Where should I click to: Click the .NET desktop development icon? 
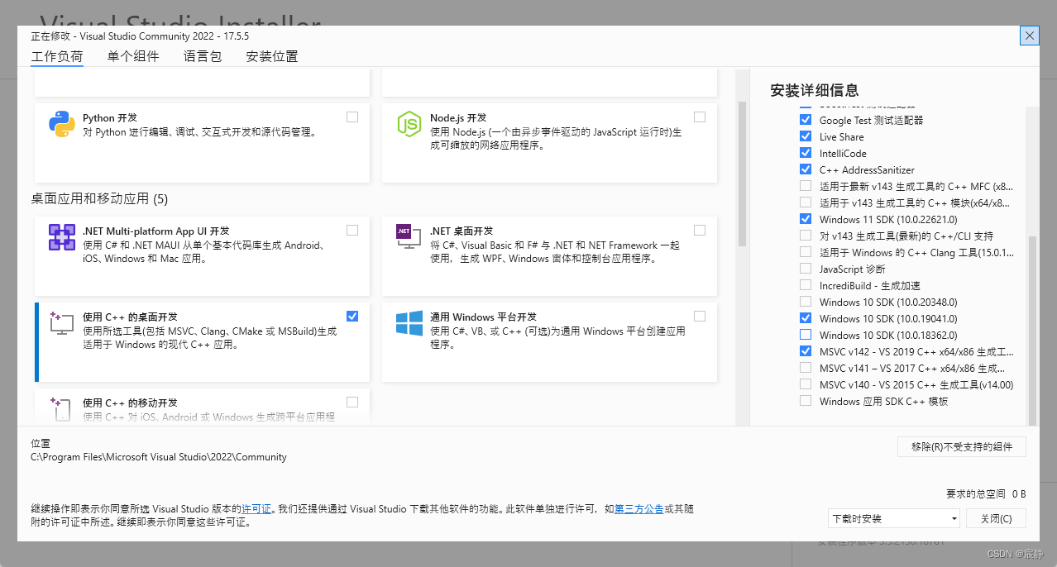coord(409,237)
